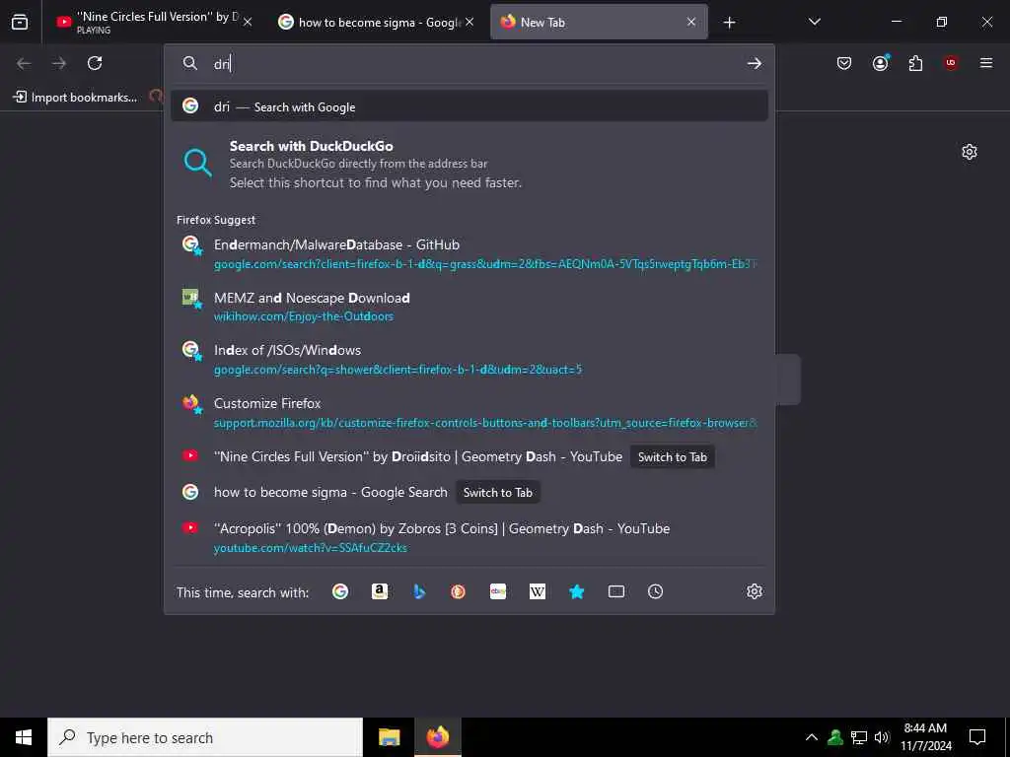This screenshot has height=757, width=1010.
Task: Close the how to become sigma tab
Action: point(469,22)
